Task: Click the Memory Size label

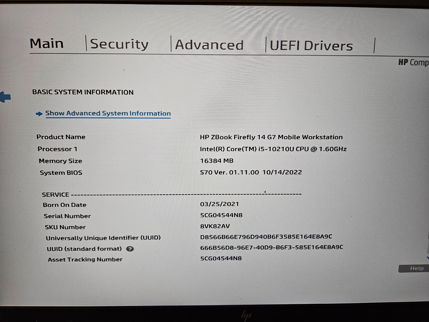Action: (x=60, y=161)
